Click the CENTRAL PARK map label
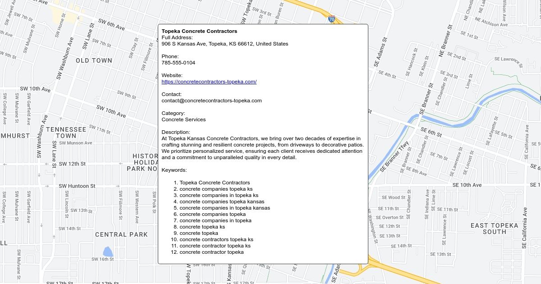Image resolution: width=541 pixels, height=284 pixels. (x=121, y=234)
